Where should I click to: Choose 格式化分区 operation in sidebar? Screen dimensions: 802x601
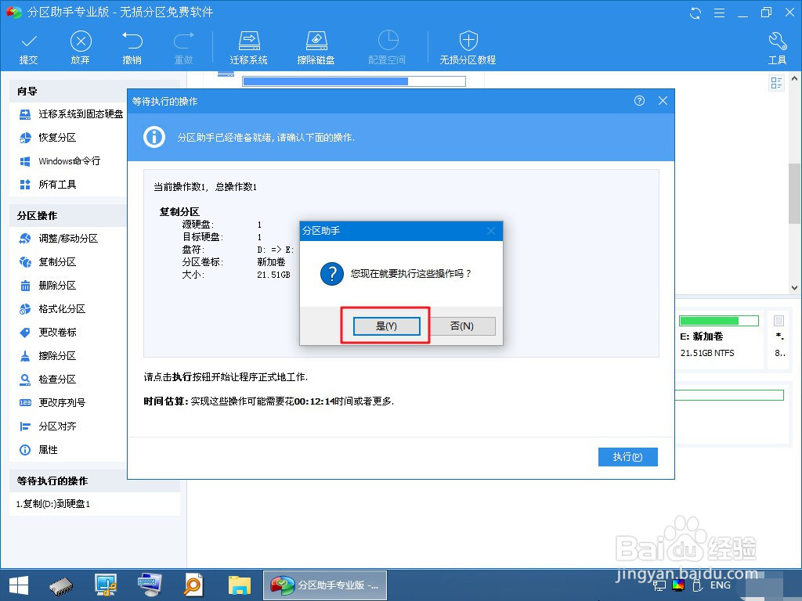(52, 308)
